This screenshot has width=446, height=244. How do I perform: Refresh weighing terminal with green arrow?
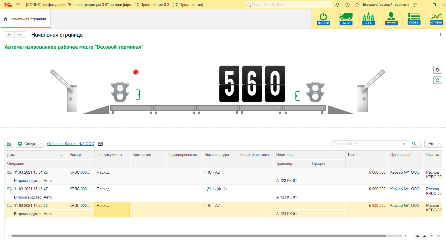click(x=438, y=80)
